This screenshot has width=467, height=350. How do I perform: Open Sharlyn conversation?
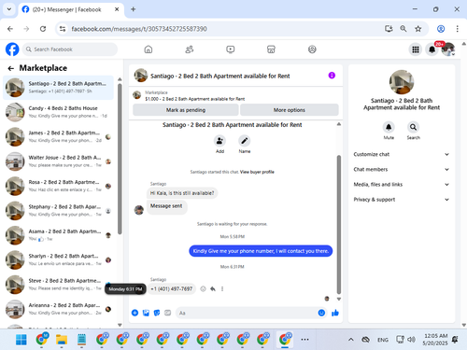(58, 259)
